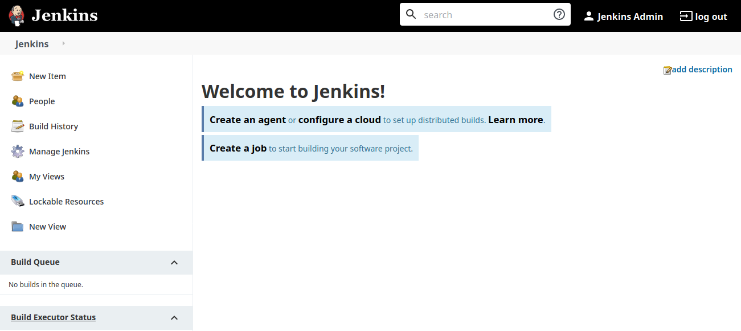Go to Manage Jenkins
Viewport: 741px width, 331px height.
(59, 152)
